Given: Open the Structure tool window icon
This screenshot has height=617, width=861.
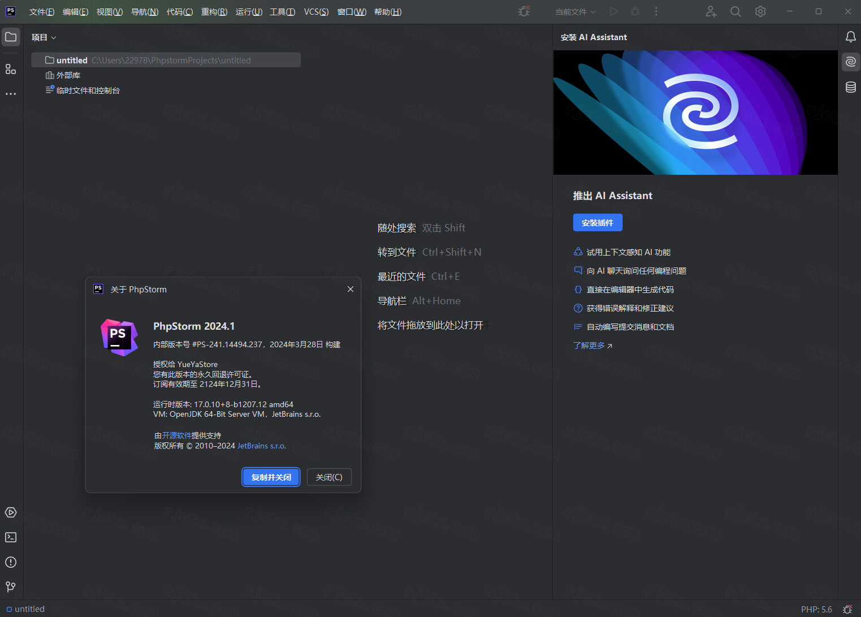Looking at the screenshot, I should click(x=11, y=69).
